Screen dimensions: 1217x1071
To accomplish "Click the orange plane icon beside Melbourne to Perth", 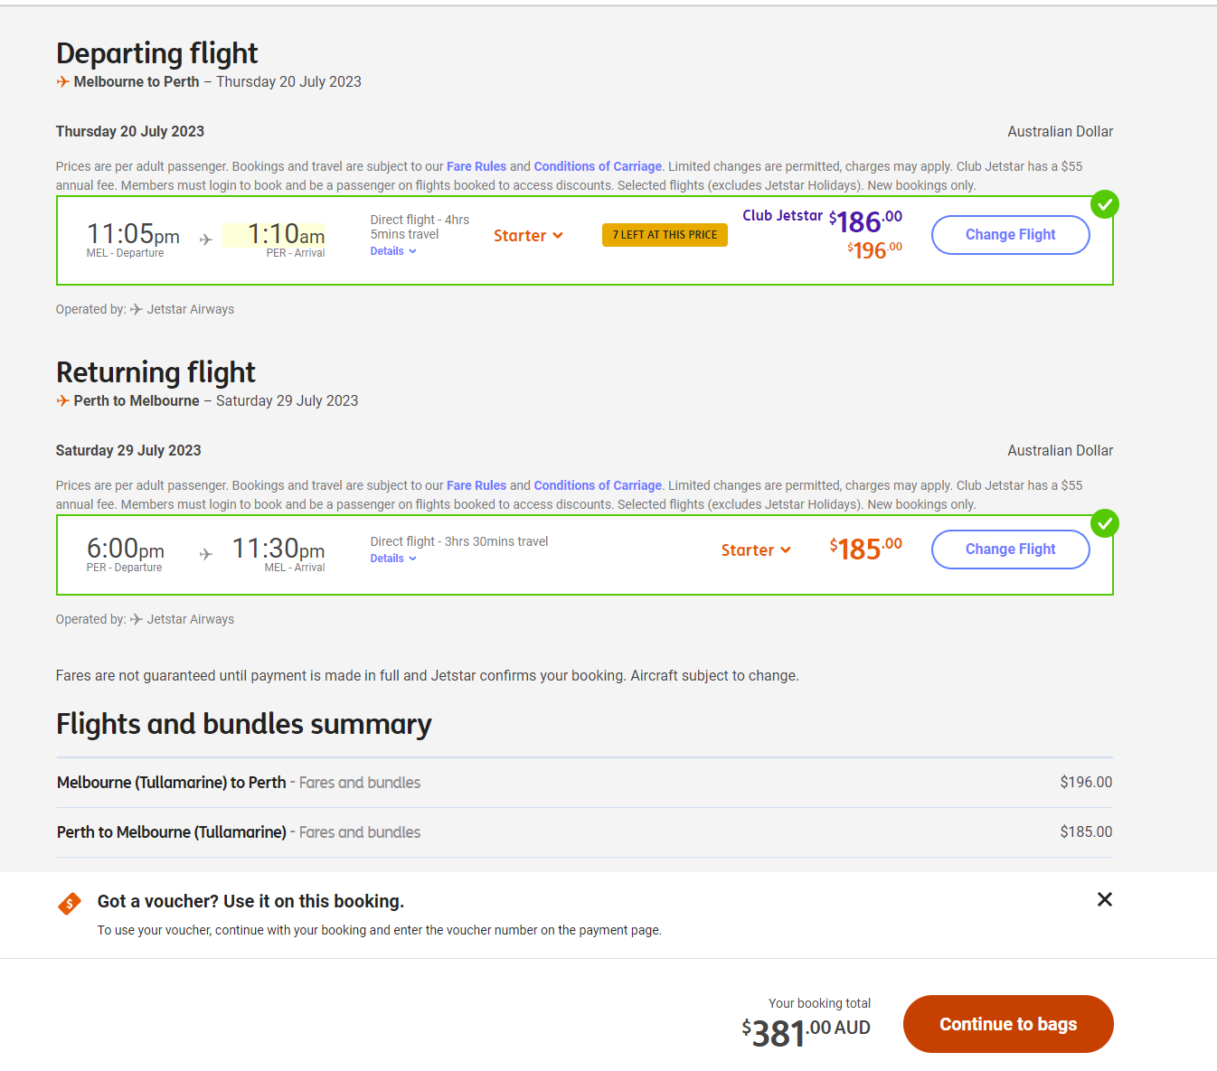I will click(x=62, y=81).
